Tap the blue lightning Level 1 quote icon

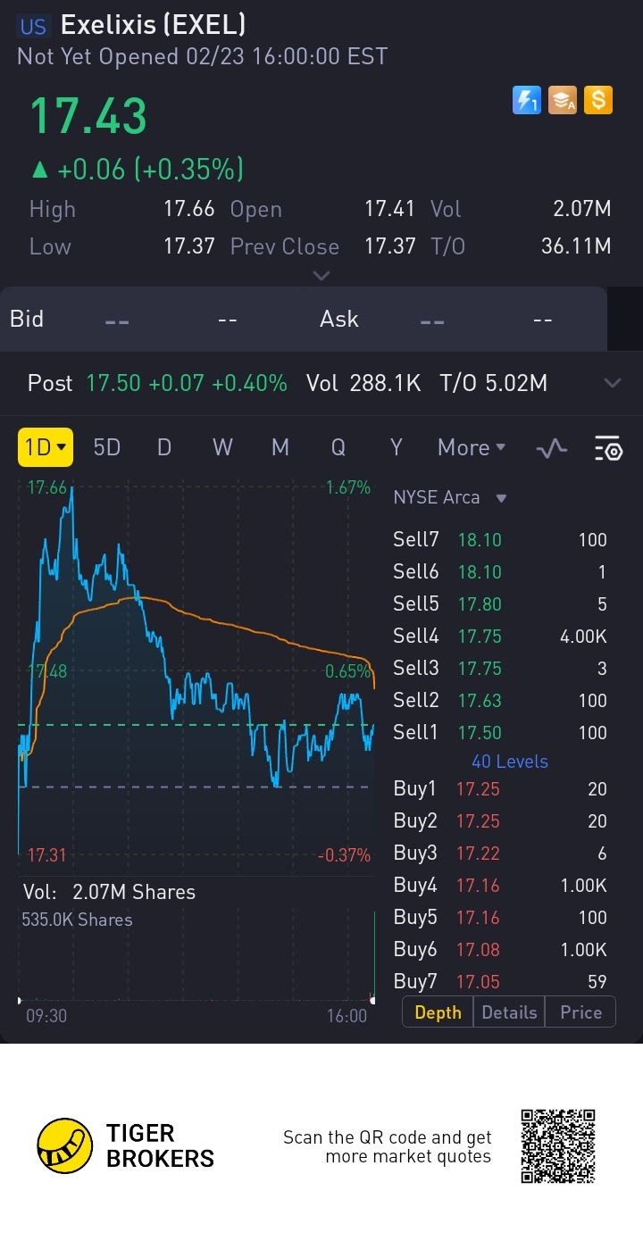coord(527,100)
